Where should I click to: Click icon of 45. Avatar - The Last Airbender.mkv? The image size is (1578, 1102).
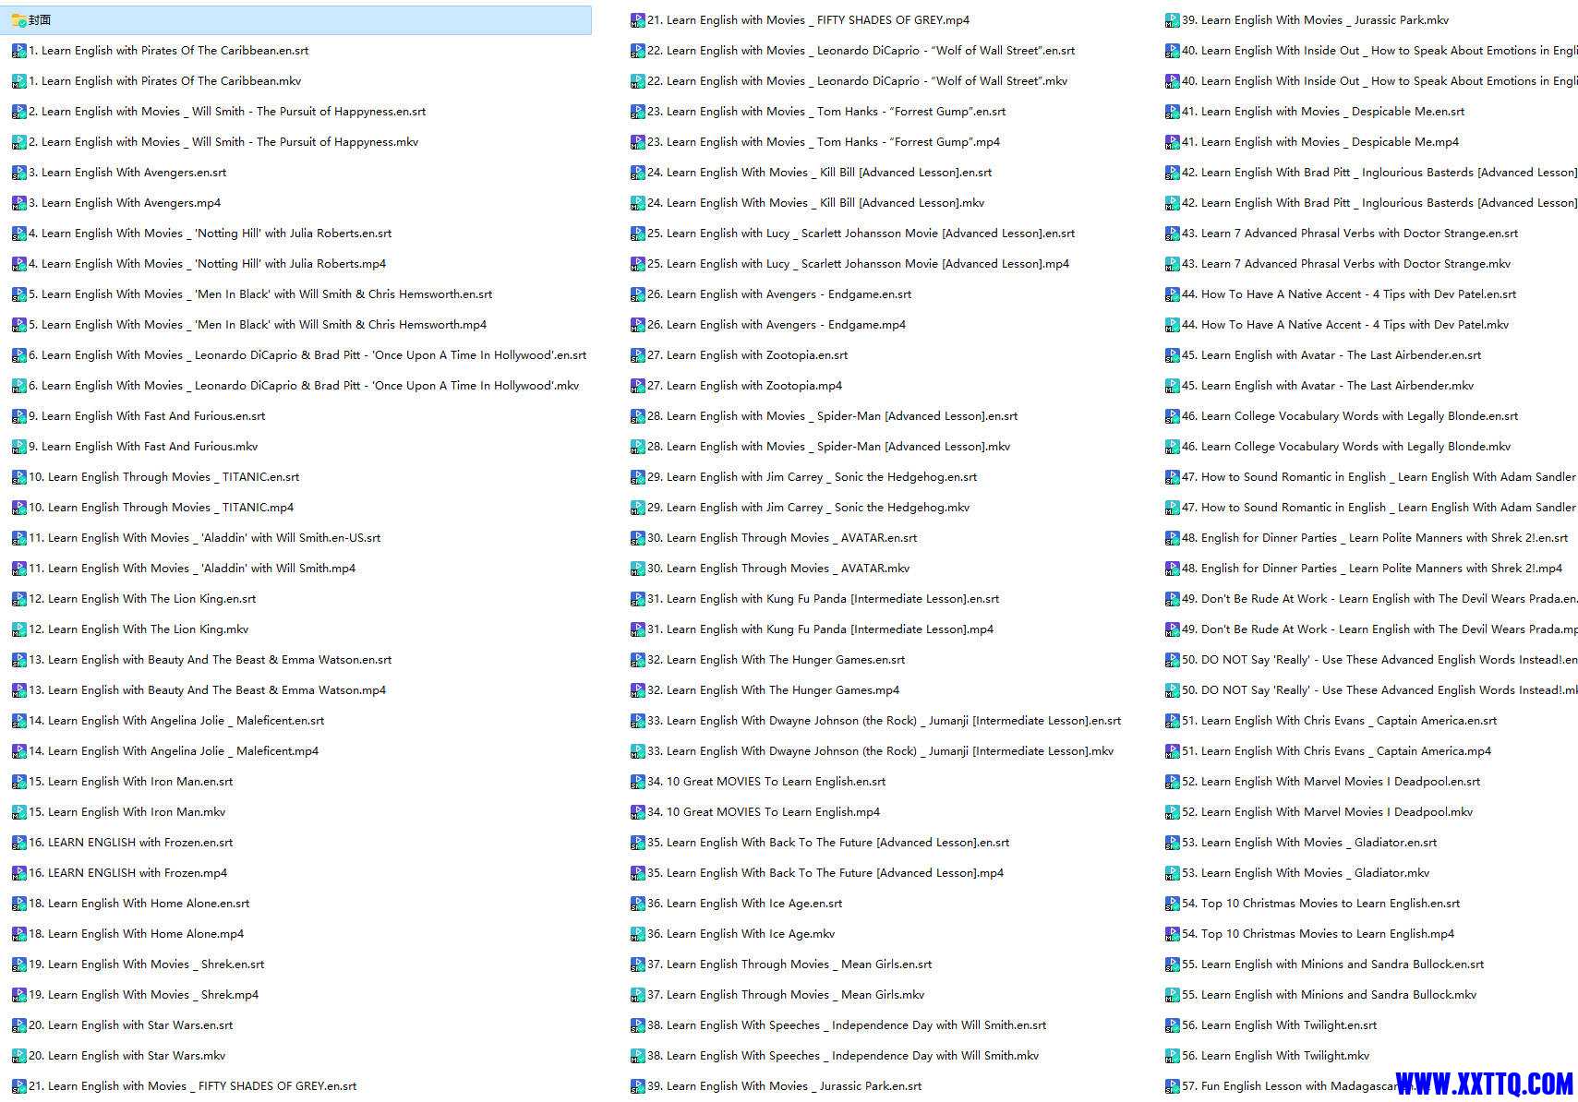tap(1172, 385)
